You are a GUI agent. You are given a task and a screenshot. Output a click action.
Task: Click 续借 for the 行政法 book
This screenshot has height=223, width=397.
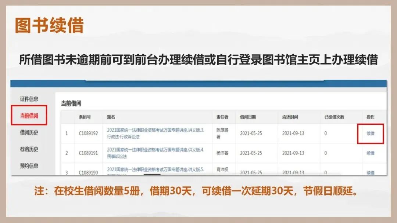371,134
